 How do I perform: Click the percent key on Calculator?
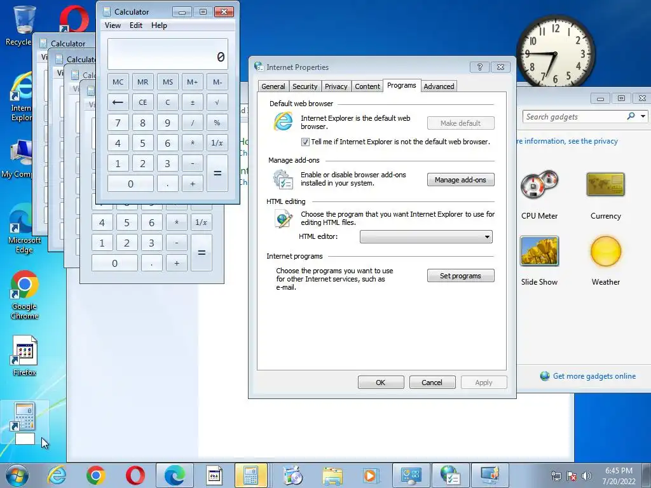click(217, 123)
